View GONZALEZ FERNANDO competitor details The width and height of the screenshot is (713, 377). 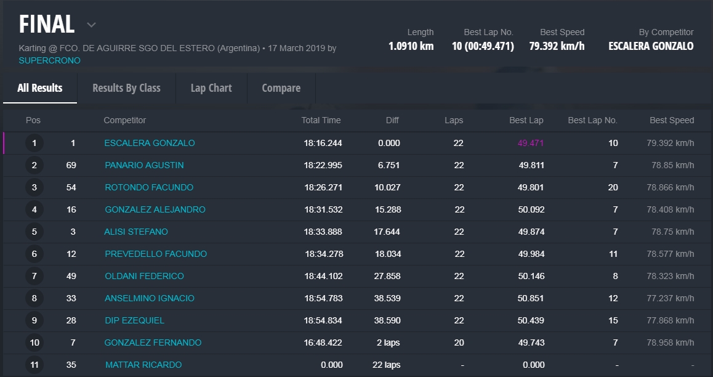(x=153, y=343)
